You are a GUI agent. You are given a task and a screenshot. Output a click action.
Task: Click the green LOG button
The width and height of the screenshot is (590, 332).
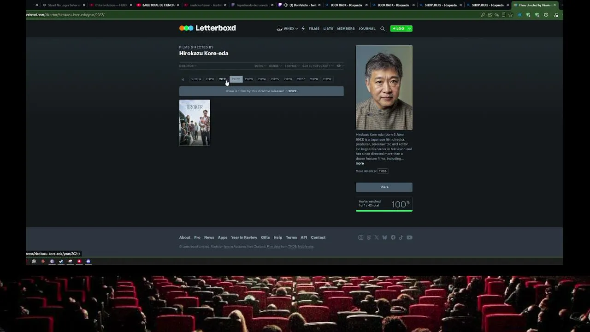click(398, 29)
